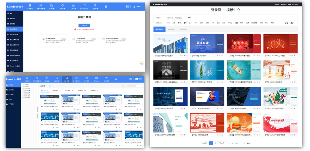Open the 2020年鼠年春节登录 template thumbnail

pos(244,44)
